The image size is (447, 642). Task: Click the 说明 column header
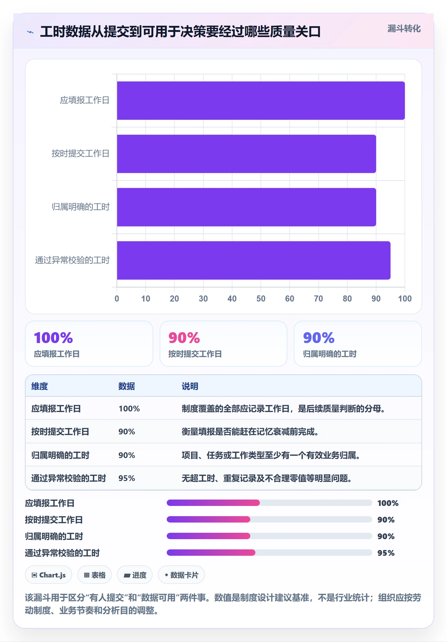pos(190,386)
